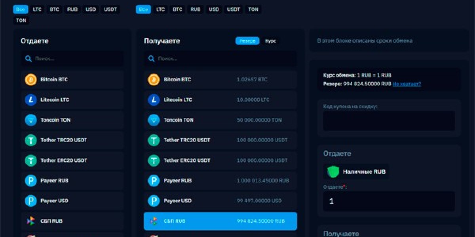Click the search magnifier in Отдаете column
This screenshot has width=475, height=237.
[28, 58]
